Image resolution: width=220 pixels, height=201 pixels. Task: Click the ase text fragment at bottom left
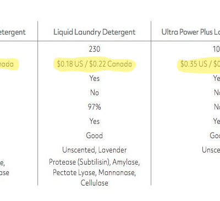pyautogui.click(x=4, y=173)
